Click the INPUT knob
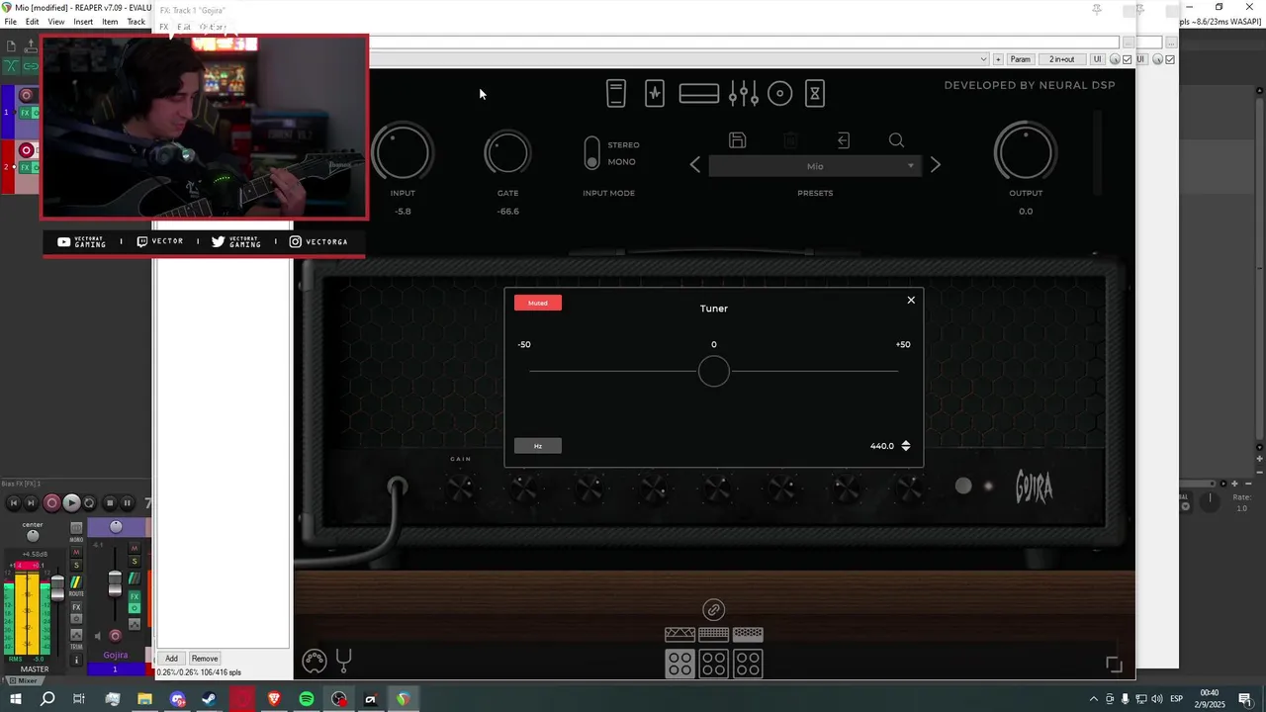This screenshot has width=1266, height=712. [x=403, y=153]
